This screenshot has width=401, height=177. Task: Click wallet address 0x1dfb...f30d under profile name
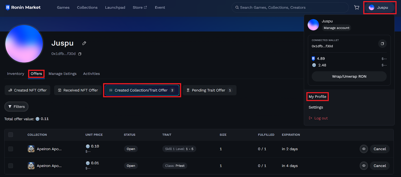point(63,54)
